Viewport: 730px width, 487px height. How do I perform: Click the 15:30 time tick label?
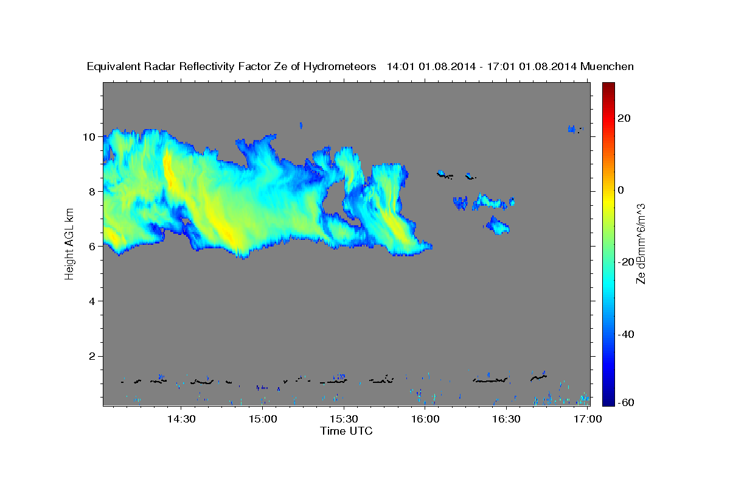(344, 419)
